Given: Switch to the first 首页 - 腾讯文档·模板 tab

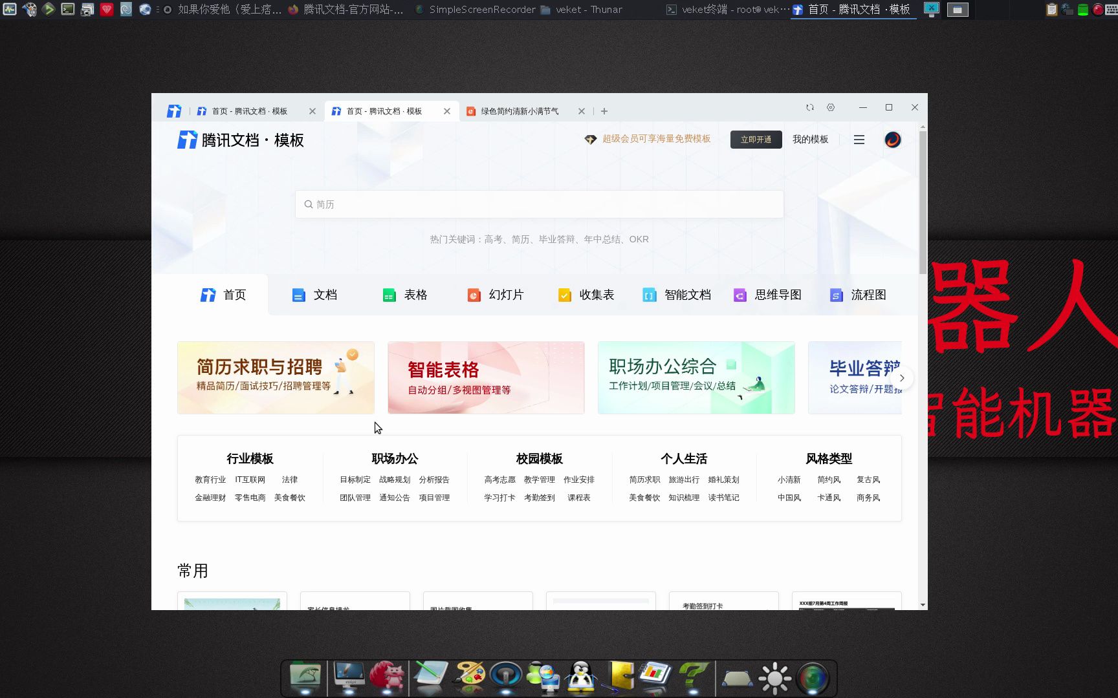Looking at the screenshot, I should click(250, 111).
